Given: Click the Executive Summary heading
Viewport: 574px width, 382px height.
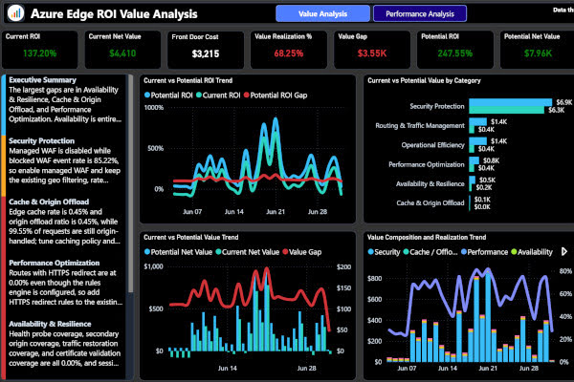Looking at the screenshot, I should pos(42,79).
